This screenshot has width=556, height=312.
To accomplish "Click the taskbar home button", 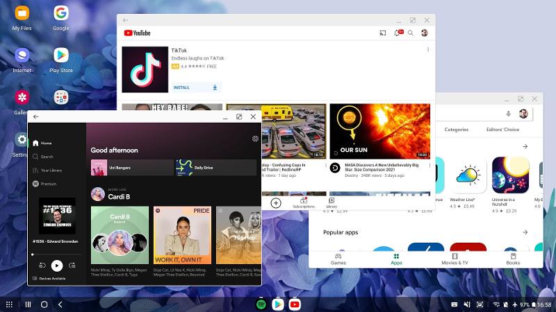I will point(44,304).
